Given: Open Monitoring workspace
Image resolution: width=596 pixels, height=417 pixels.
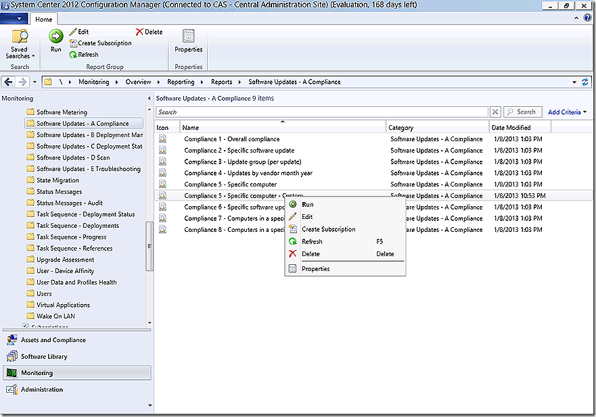Looking at the screenshot, I should tap(76, 373).
